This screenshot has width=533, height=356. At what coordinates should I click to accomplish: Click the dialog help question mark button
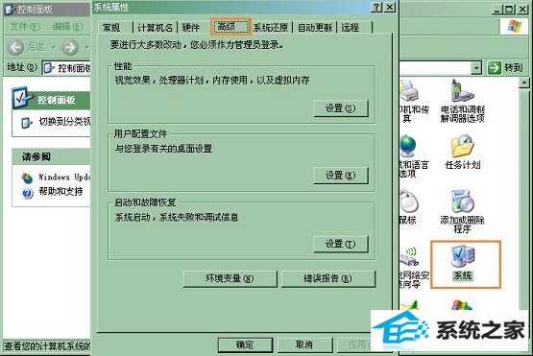[376, 7]
